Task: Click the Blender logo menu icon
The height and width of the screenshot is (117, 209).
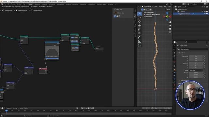Action: [x=2, y=4]
